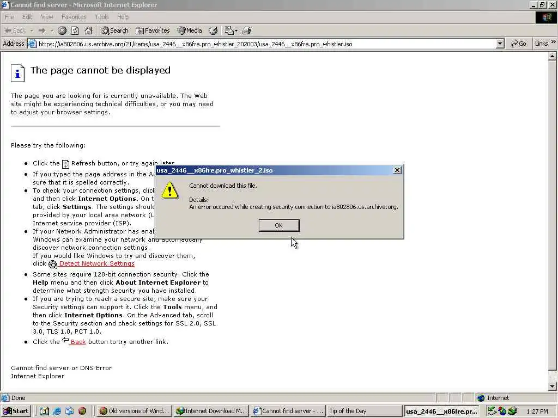Click the red globe quick launch icon
Image resolution: width=558 pixels, height=418 pixels.
tap(82, 411)
